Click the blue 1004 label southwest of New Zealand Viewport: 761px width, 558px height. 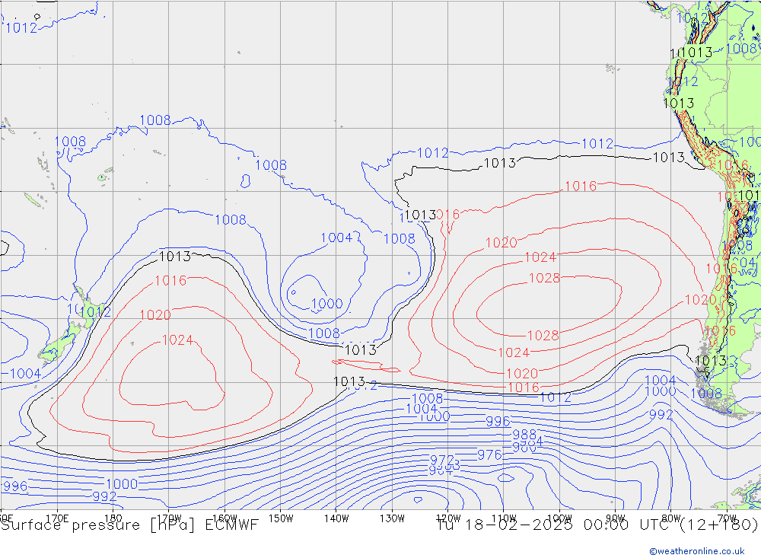tap(25, 374)
